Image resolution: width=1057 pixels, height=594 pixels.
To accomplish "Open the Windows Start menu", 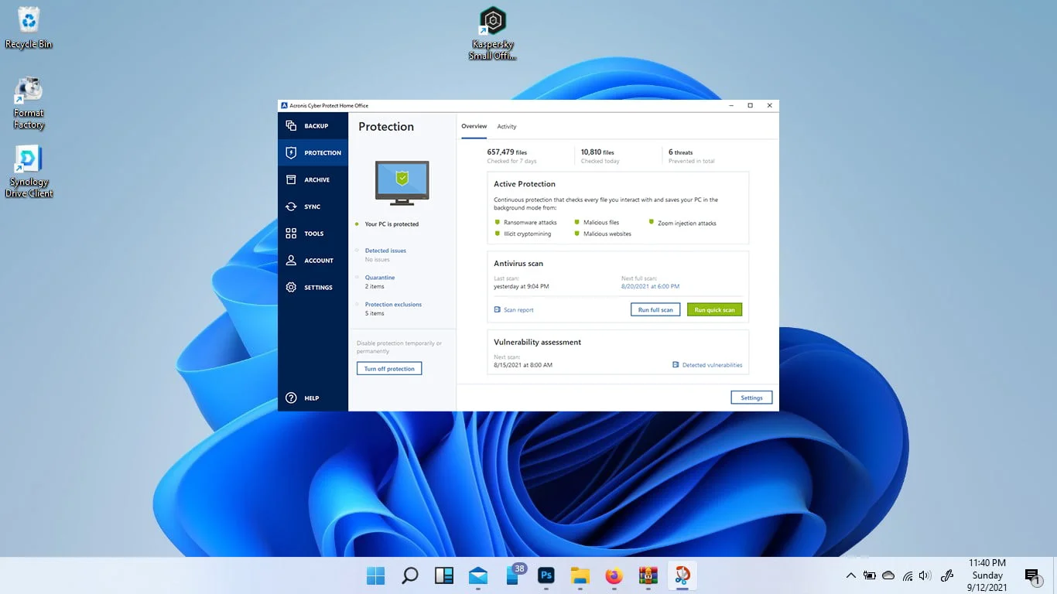I will 375,575.
